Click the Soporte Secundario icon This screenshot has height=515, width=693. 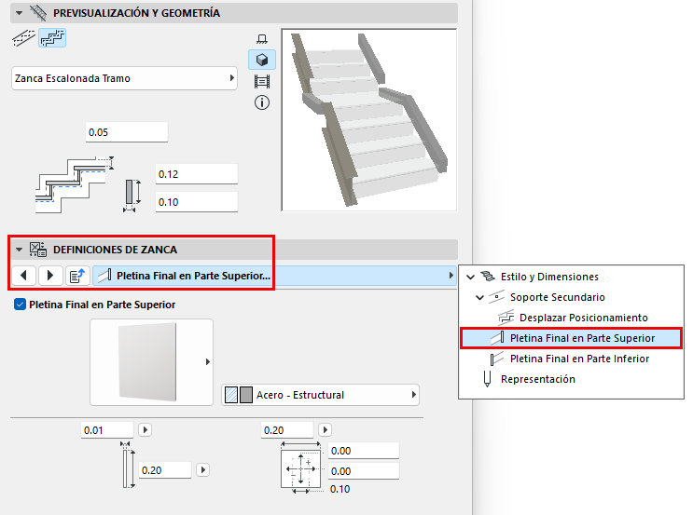click(x=497, y=297)
